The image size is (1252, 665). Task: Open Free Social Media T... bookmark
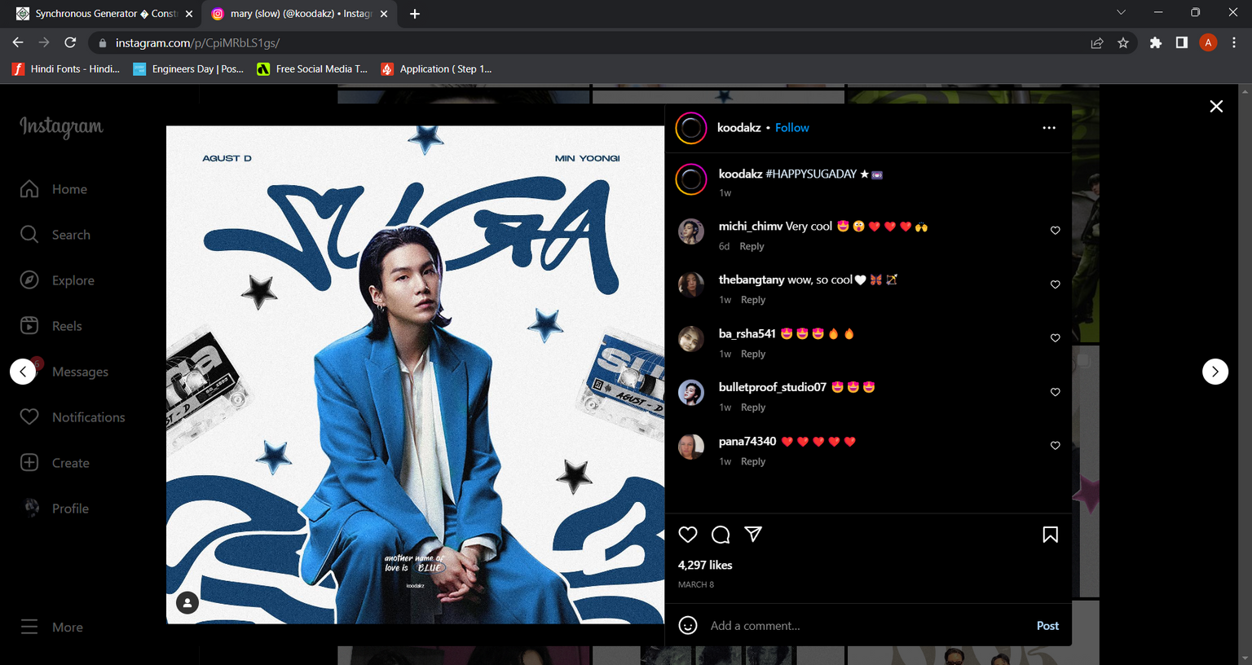(312, 69)
